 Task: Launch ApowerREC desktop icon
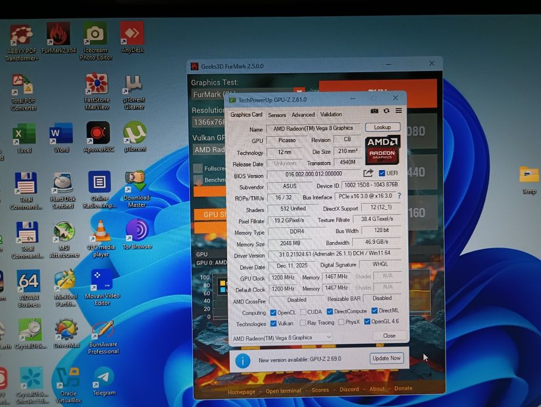point(98,137)
